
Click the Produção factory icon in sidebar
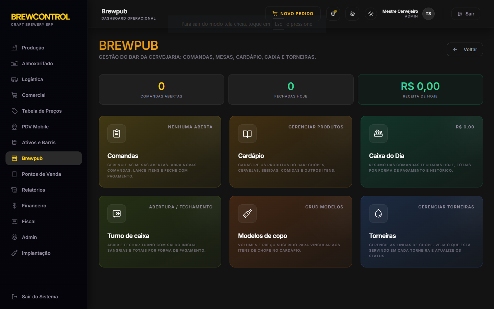coord(14,48)
